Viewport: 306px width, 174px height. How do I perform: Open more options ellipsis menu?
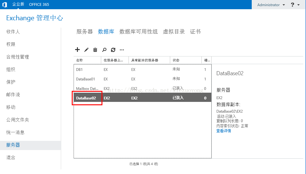coord(122,50)
